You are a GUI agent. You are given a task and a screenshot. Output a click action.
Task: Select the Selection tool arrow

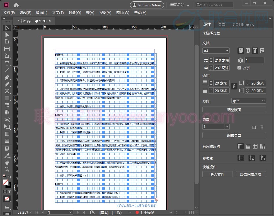[7, 28]
